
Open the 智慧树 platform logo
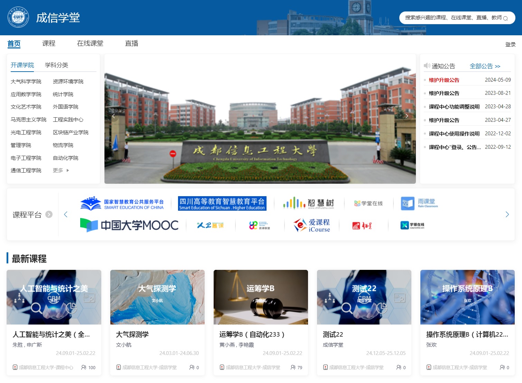click(x=309, y=203)
